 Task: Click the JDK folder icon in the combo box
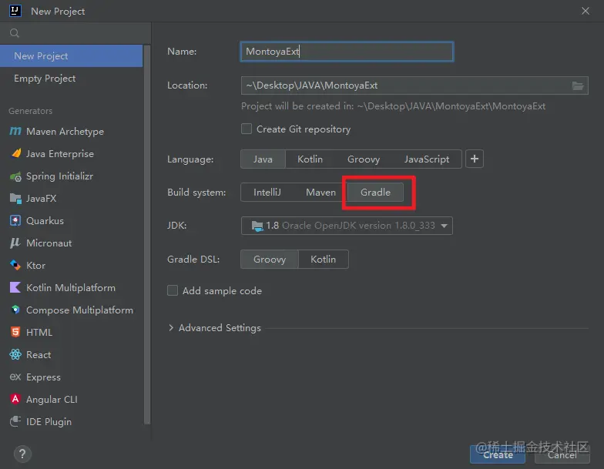[257, 226]
